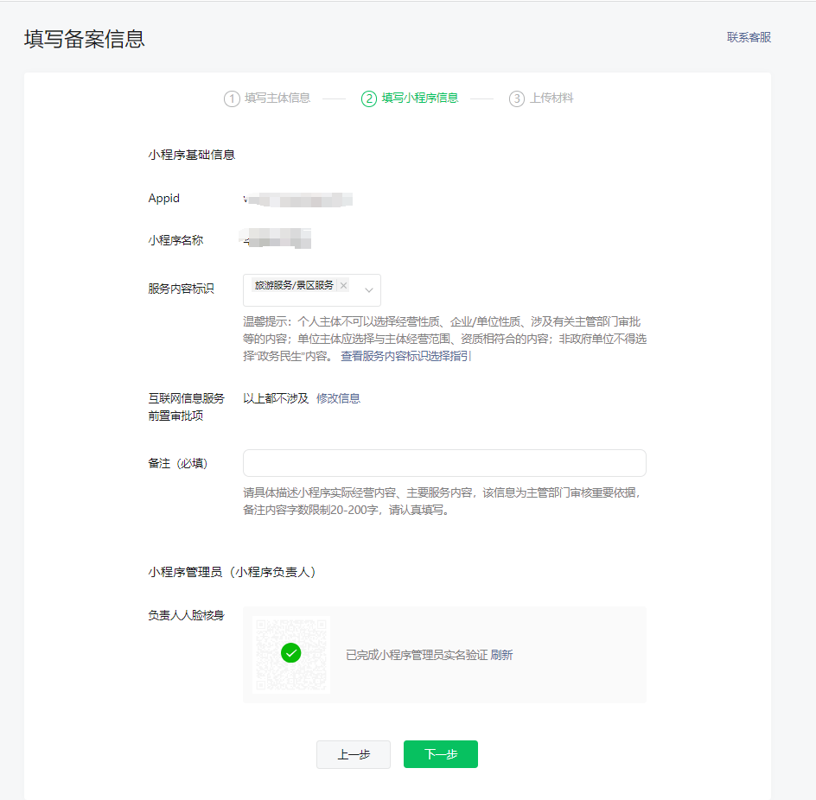Click the step 1 number circle icon

232,98
